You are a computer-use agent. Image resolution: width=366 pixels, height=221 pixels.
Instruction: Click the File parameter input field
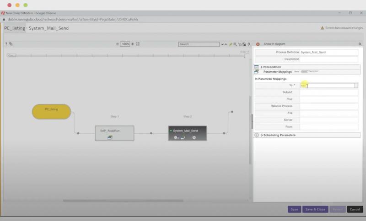[329, 113]
